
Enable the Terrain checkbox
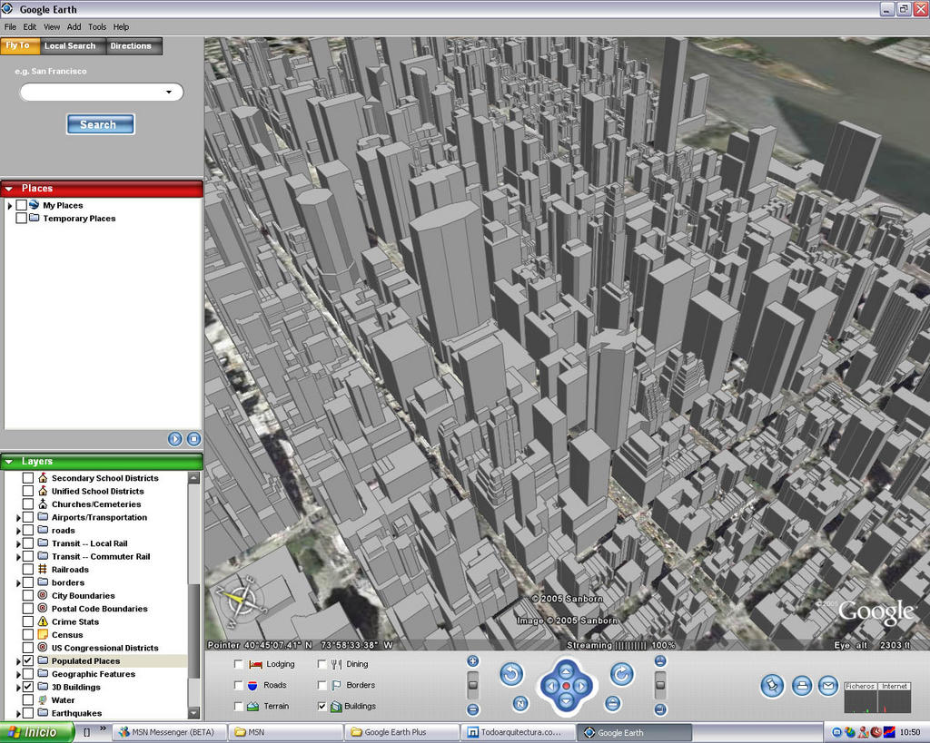coord(239,707)
